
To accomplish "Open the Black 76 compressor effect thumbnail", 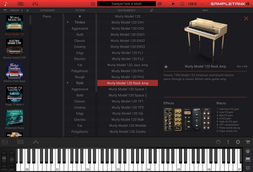I will coord(187,119).
